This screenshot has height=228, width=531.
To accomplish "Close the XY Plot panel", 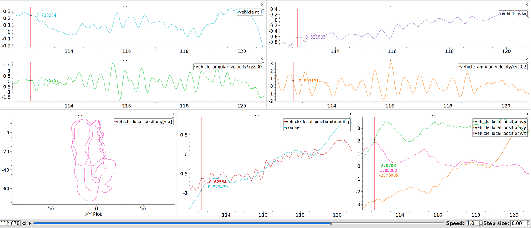I will coord(173,114).
